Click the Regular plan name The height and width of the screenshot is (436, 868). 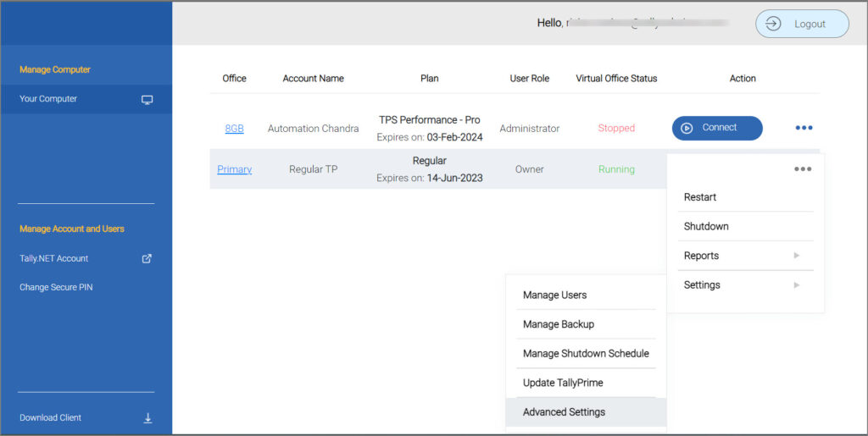(430, 161)
